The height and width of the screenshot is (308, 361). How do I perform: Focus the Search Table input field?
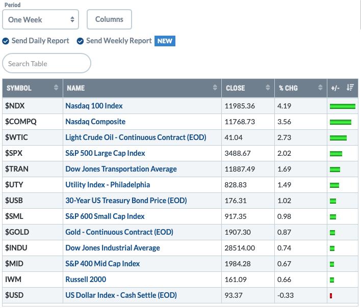pos(46,64)
